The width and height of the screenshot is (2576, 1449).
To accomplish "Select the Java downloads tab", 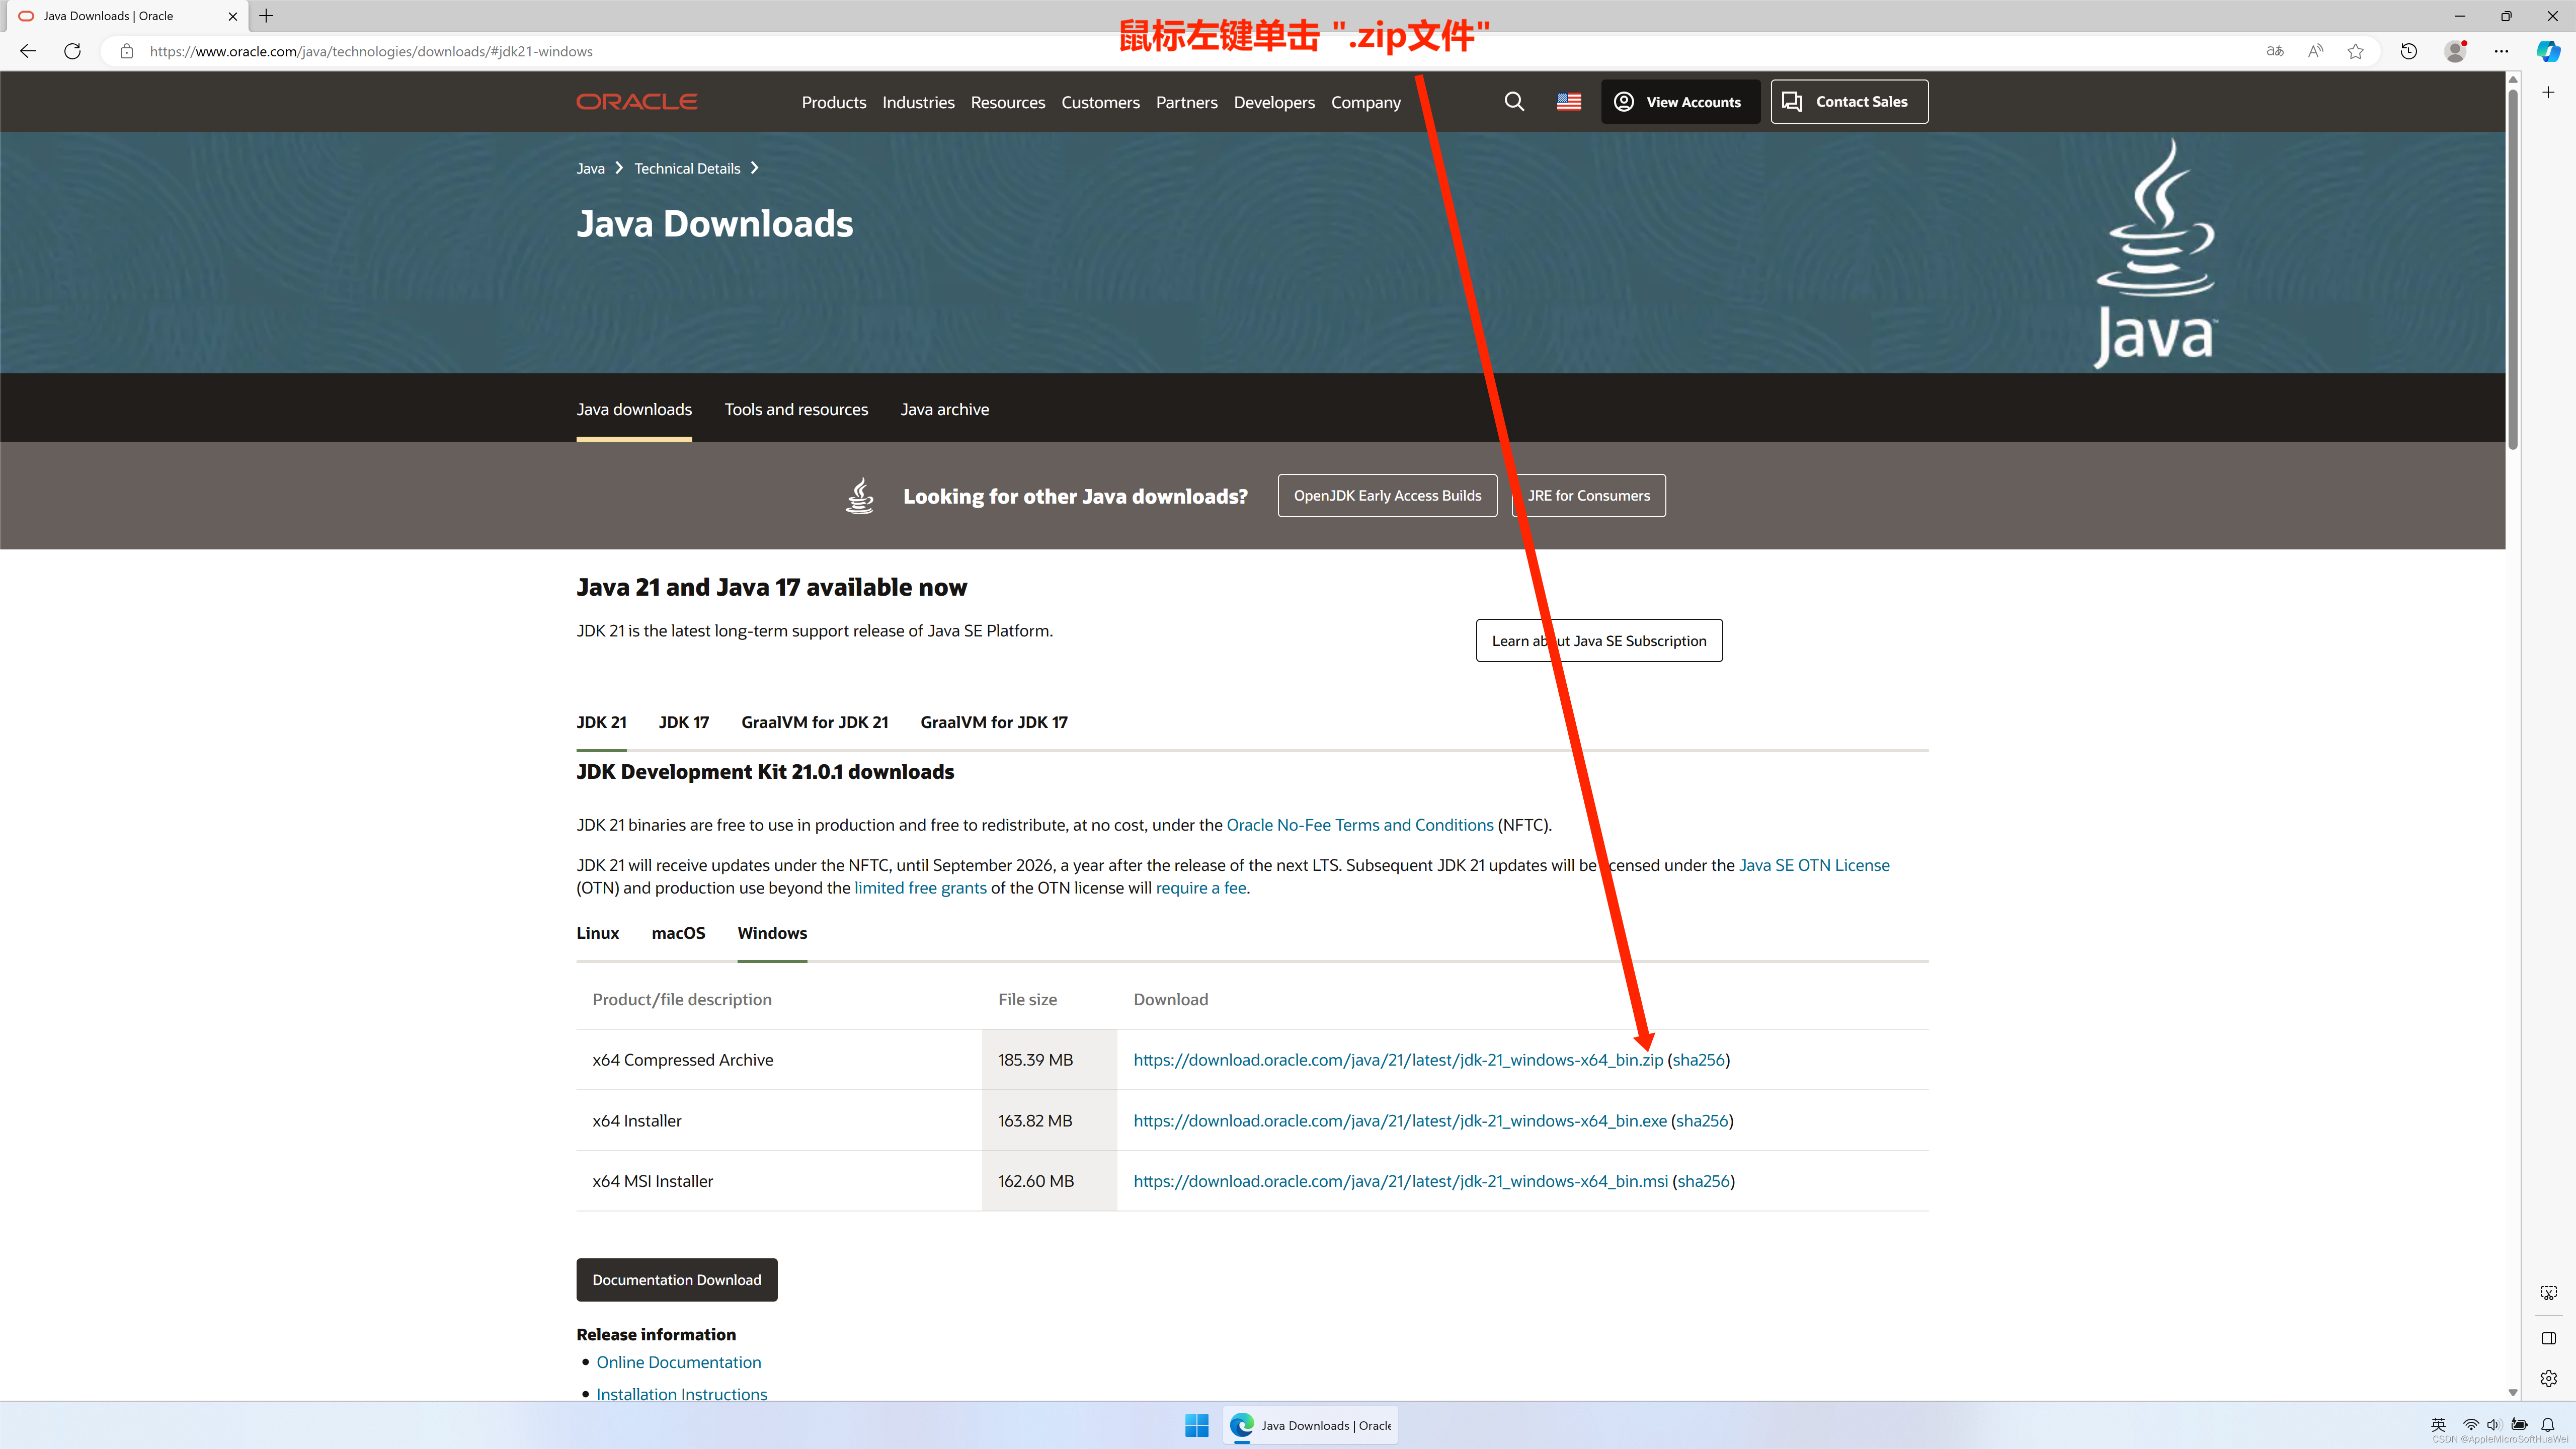I will point(634,409).
